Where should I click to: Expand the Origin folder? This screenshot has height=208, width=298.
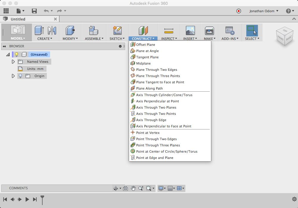(x=13, y=76)
